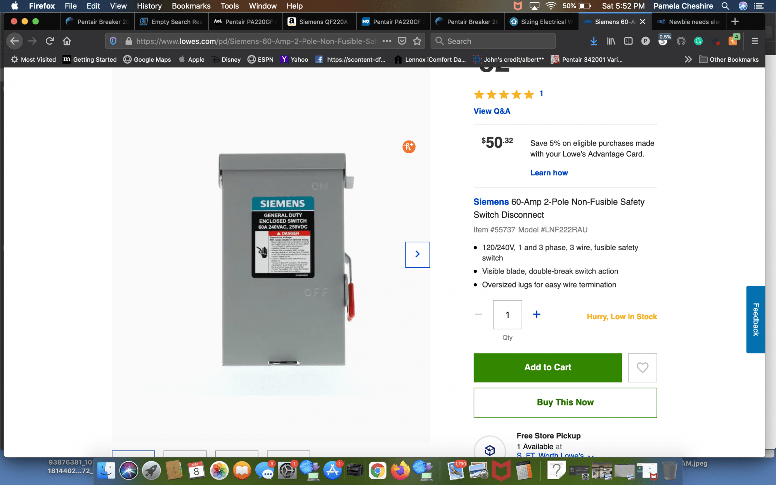Switch to Newbie needs tab

689,22
